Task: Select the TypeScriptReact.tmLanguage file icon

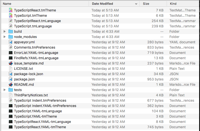Action: coord(11,21)
